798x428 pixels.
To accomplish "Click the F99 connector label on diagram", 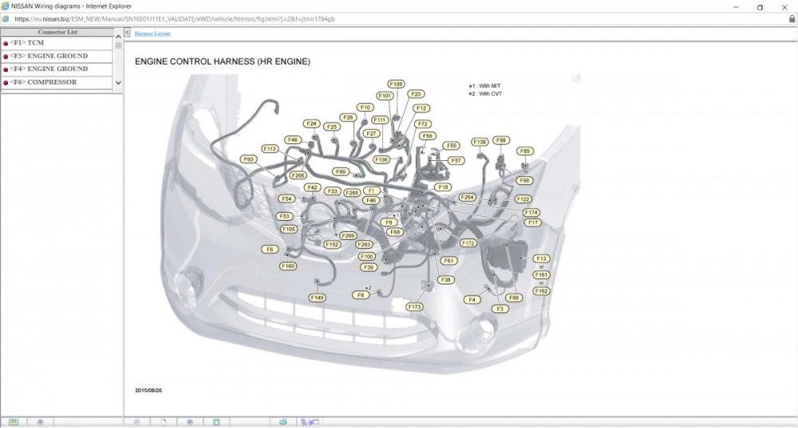I will (x=341, y=172).
